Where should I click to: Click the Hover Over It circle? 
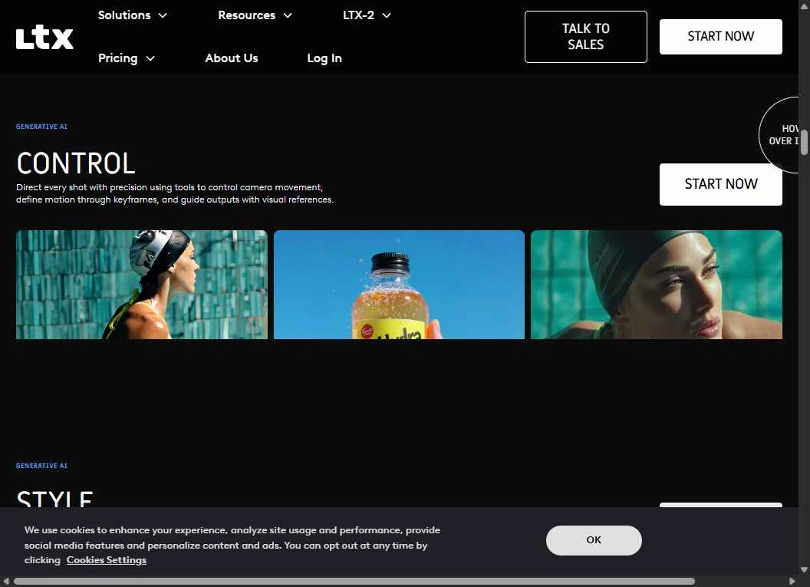click(x=780, y=135)
